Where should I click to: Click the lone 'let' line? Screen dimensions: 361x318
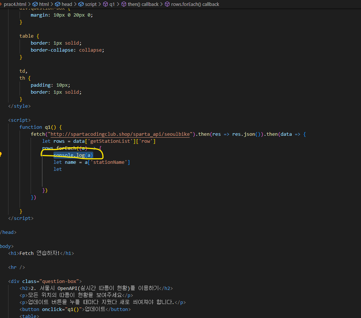(x=58, y=169)
